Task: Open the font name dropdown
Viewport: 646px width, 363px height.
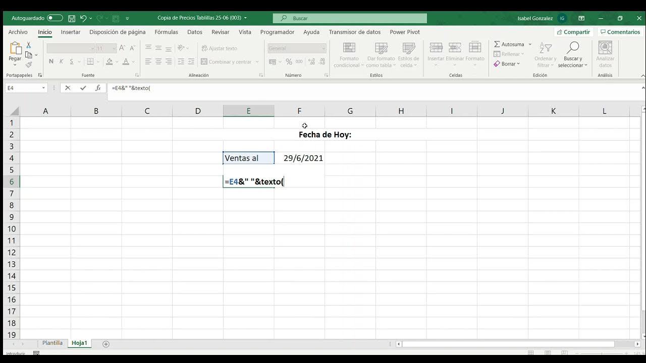Action: coord(92,48)
